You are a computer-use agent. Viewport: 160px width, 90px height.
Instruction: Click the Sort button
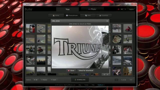[x=53, y=80]
